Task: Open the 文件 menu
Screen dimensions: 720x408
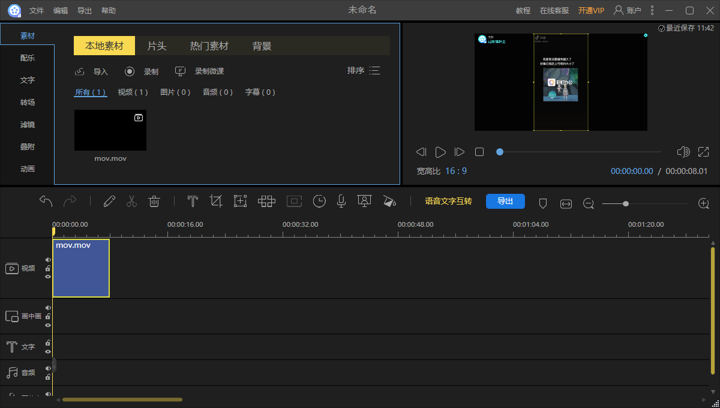Action: (x=36, y=10)
